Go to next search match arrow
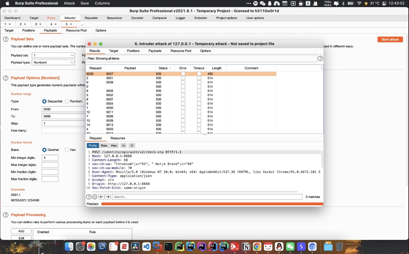 [x=108, y=197]
